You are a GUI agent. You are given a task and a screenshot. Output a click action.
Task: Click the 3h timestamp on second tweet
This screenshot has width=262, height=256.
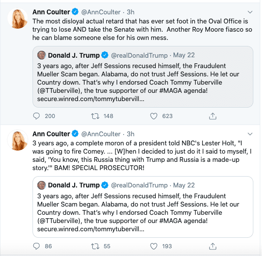(131, 134)
